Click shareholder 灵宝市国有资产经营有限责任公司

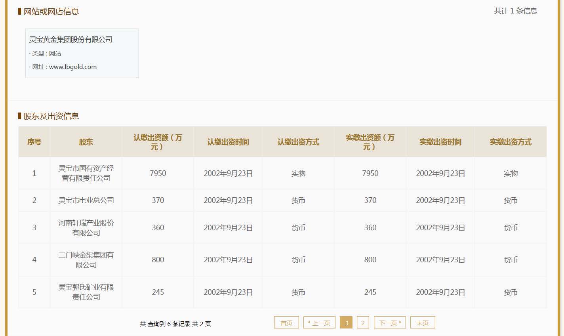(86, 173)
